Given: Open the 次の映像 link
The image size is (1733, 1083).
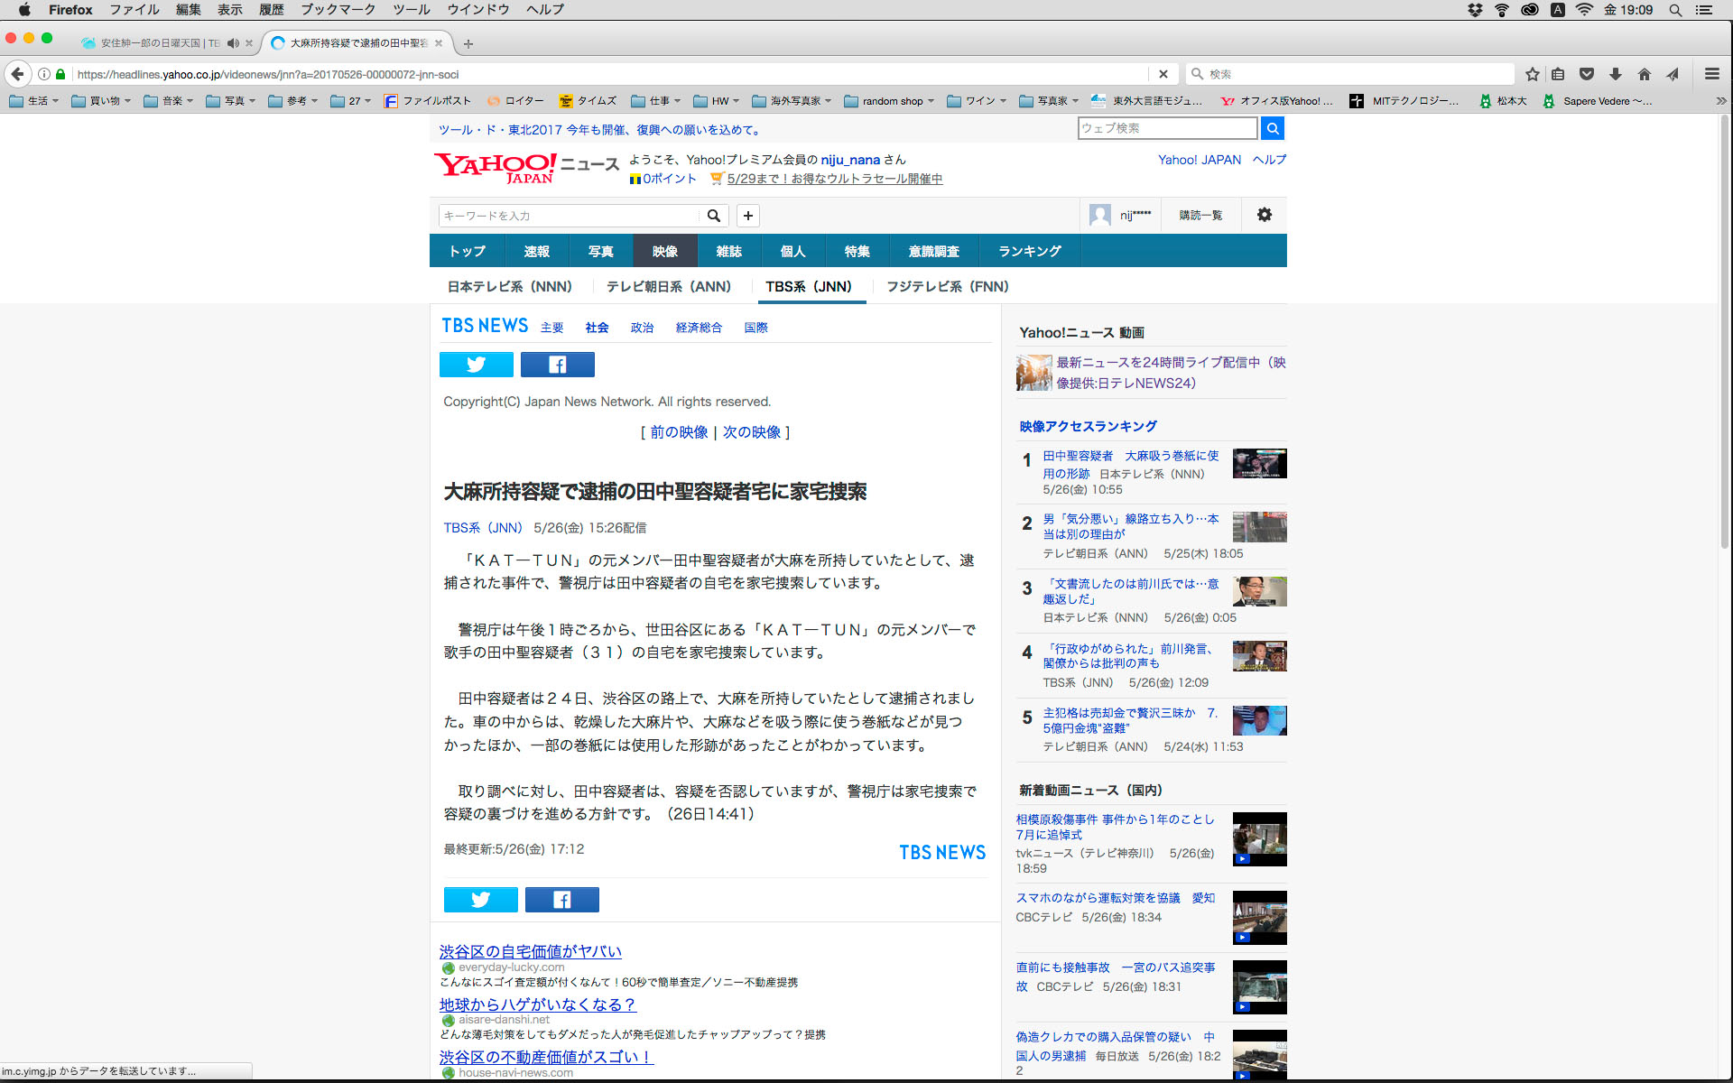Looking at the screenshot, I should pyautogui.click(x=751, y=432).
